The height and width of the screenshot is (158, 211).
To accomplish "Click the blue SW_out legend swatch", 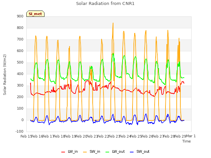I will coord(132,152).
